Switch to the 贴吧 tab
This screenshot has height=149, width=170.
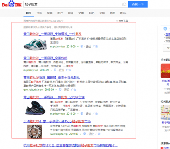click(x=91, y=13)
